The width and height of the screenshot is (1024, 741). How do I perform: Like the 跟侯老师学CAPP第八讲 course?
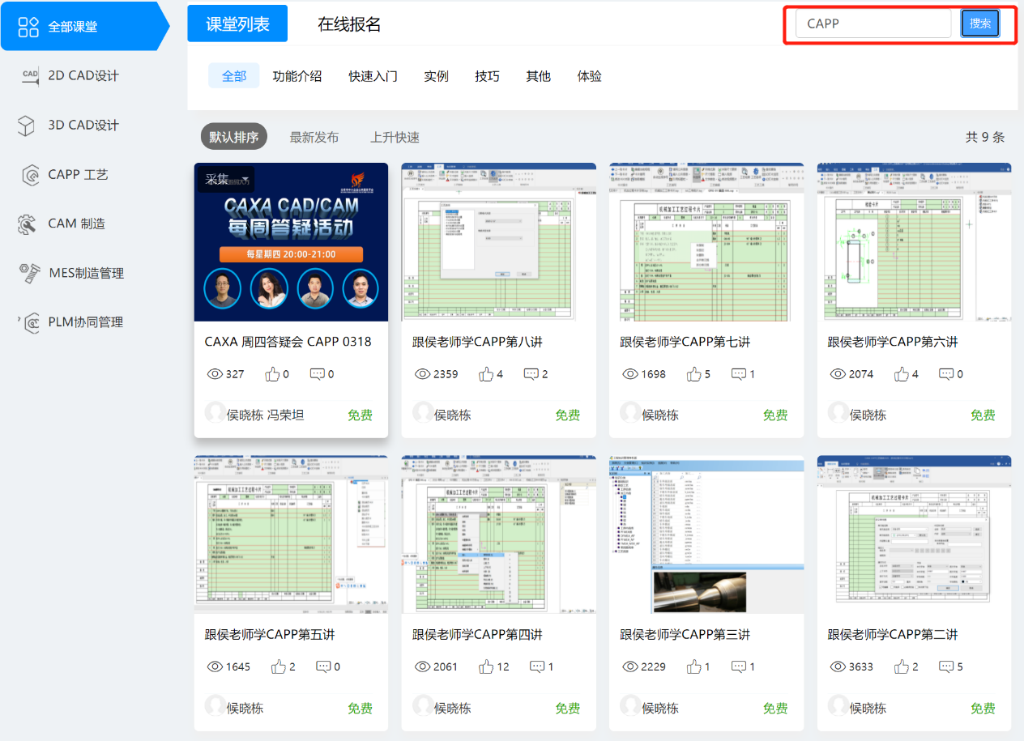pos(486,374)
